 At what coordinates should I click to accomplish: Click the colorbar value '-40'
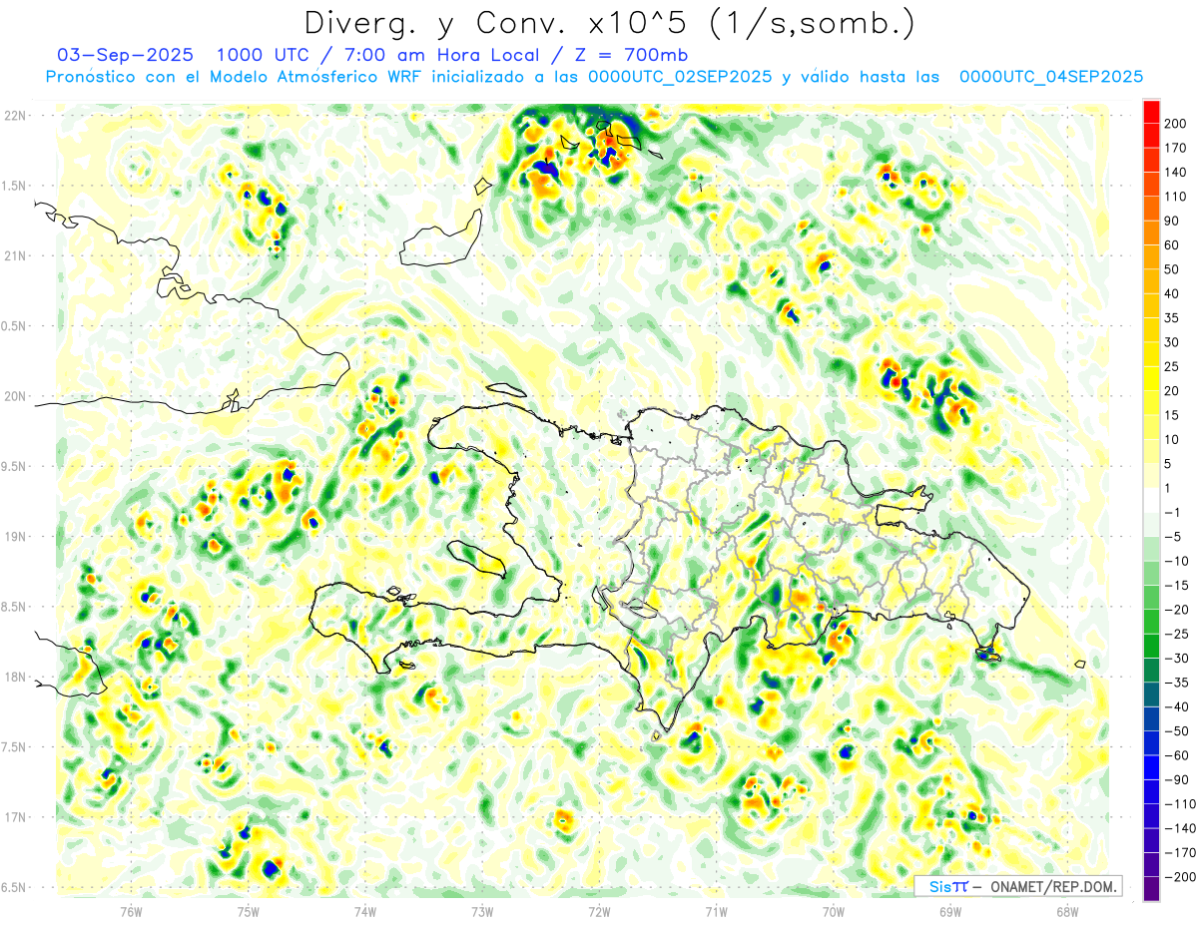tap(1176, 706)
